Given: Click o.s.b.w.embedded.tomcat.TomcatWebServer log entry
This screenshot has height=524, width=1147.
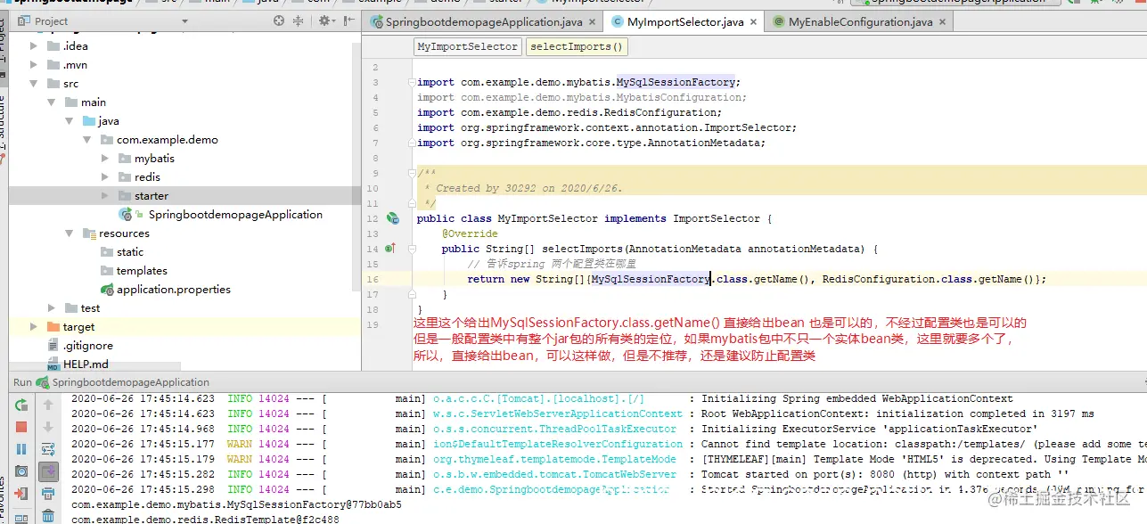Looking at the screenshot, I should tap(554, 474).
